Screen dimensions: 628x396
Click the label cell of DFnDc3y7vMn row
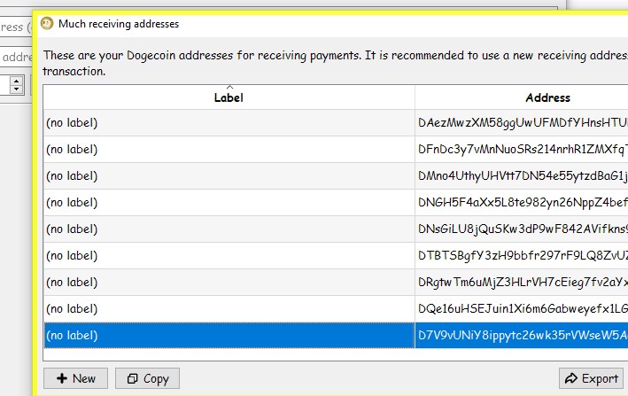[229, 150]
